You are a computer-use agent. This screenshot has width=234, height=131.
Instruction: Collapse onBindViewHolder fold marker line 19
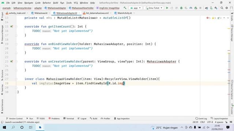16,44
